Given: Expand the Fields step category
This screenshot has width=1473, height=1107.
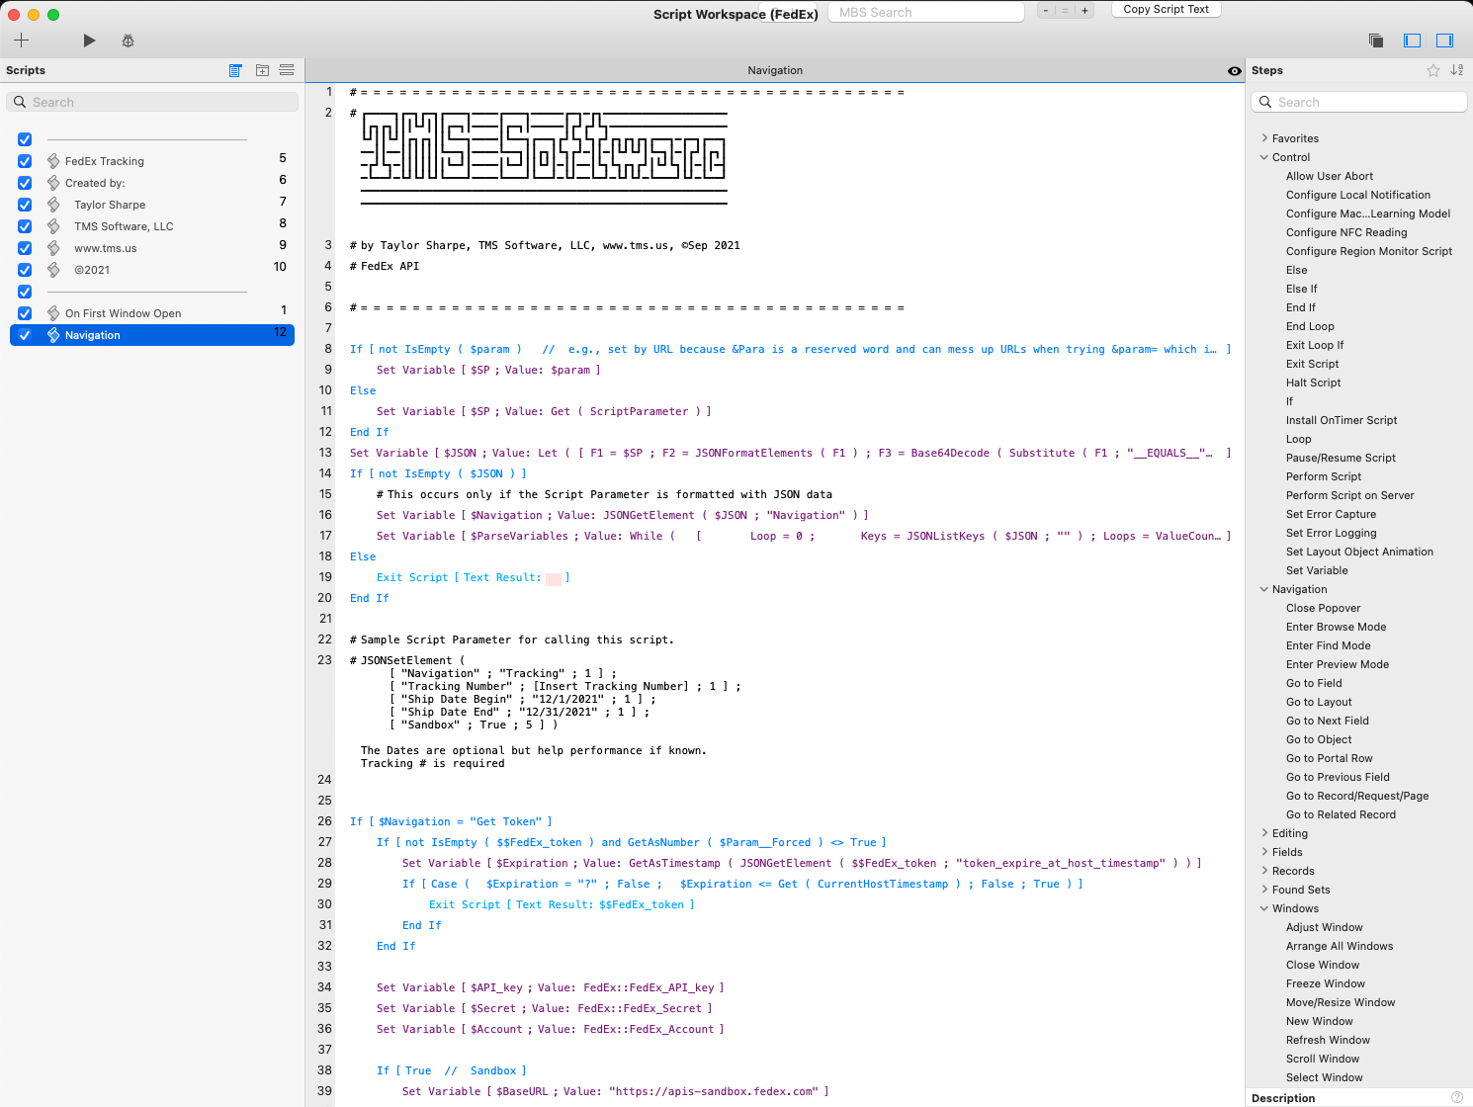Looking at the screenshot, I should [x=1264, y=852].
